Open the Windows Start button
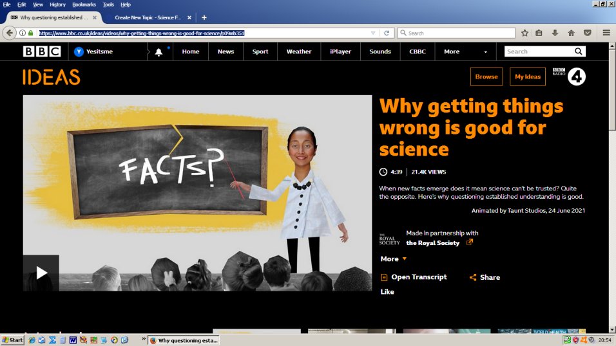The image size is (616, 346). click(13, 340)
